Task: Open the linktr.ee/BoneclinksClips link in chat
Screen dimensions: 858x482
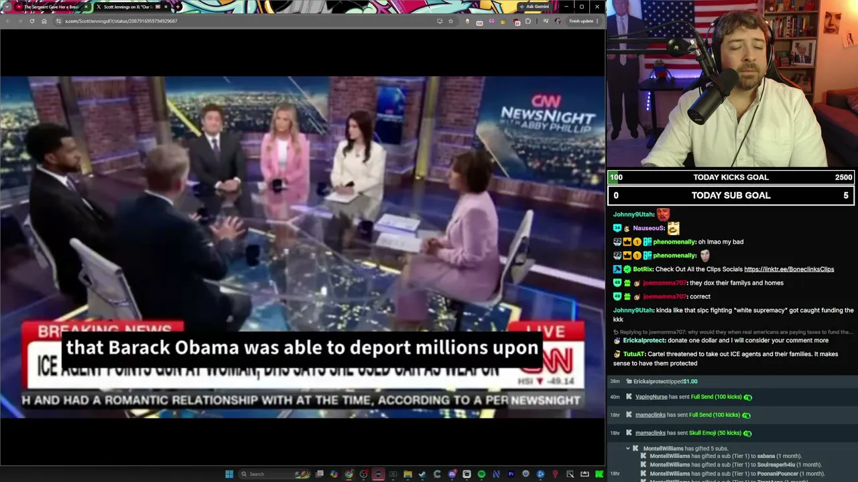Action: (x=789, y=269)
